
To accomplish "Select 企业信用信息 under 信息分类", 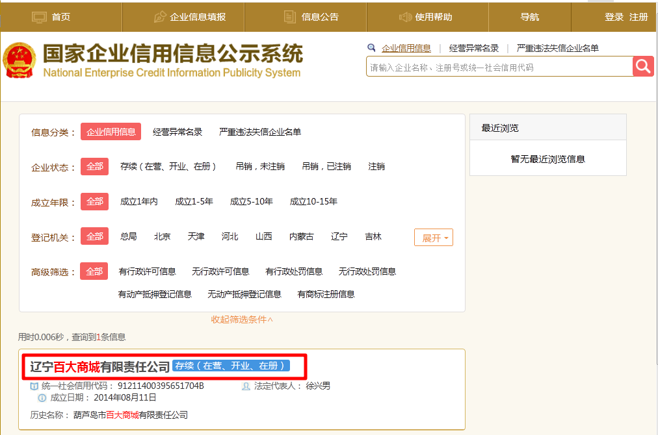I will 111,132.
